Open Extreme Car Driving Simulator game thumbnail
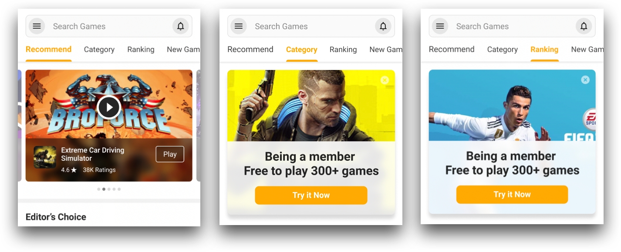Screen dimensions: 621x252 click(x=45, y=157)
